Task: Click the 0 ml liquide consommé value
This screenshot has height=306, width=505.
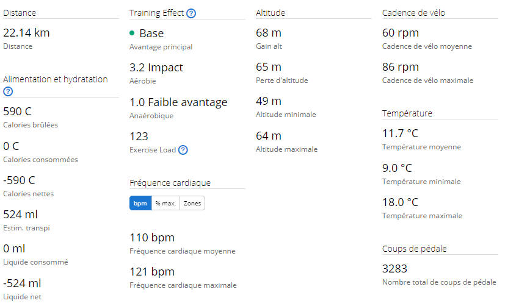Action: point(14,249)
